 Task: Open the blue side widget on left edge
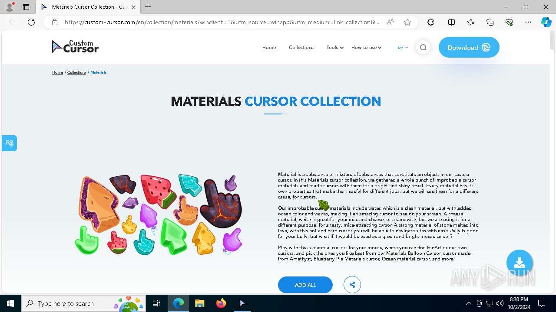(9, 143)
